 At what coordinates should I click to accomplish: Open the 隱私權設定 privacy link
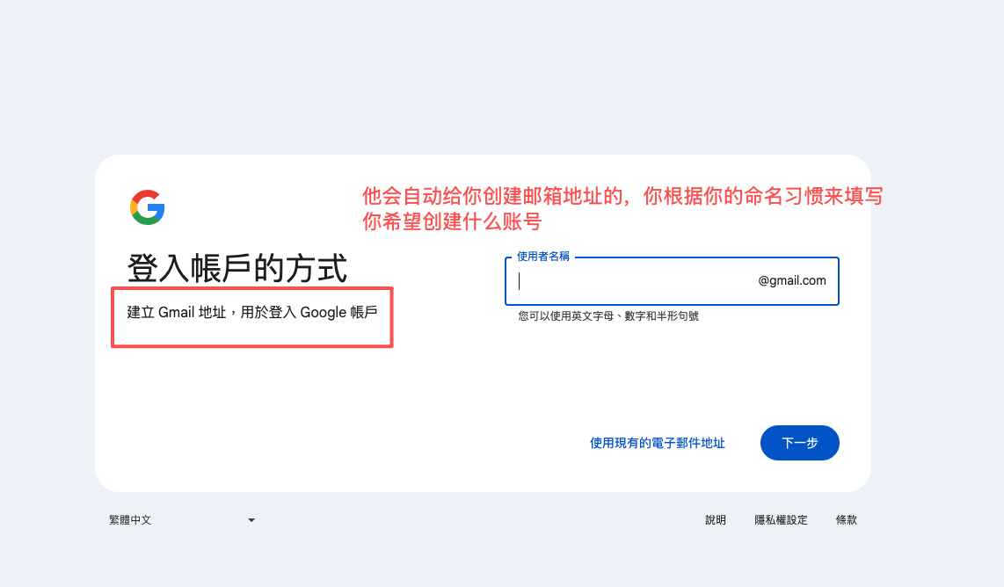click(x=780, y=519)
